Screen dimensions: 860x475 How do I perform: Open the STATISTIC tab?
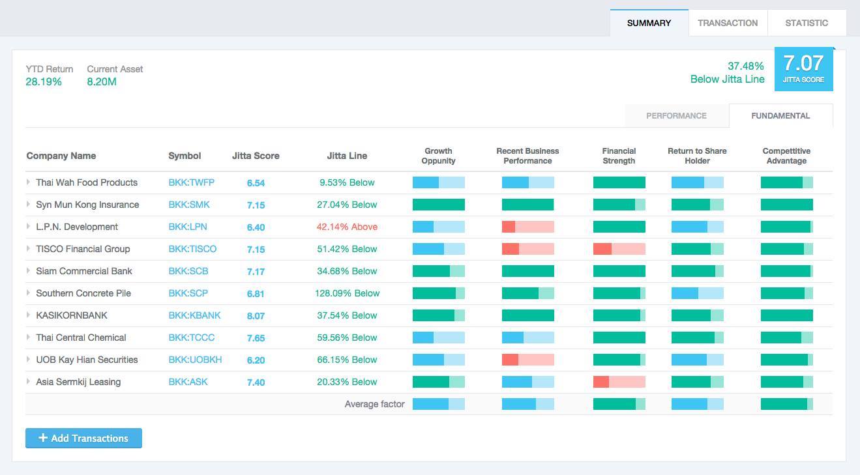coord(807,23)
